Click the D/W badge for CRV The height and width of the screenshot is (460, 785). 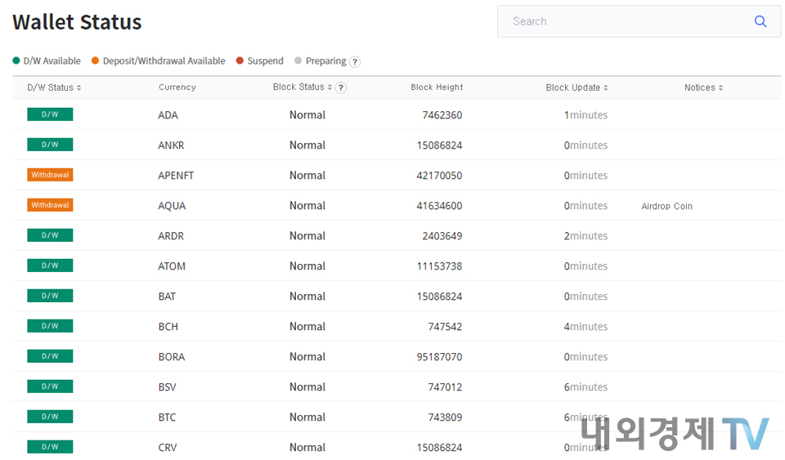[50, 447]
